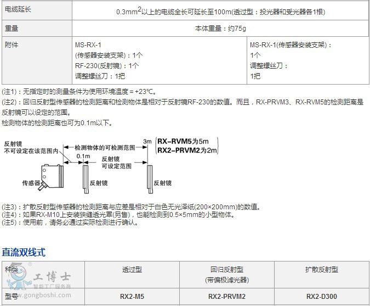Click the near reflector labeled 反射镜 in the diagram
The height and width of the screenshot is (306, 370).
pos(86,179)
